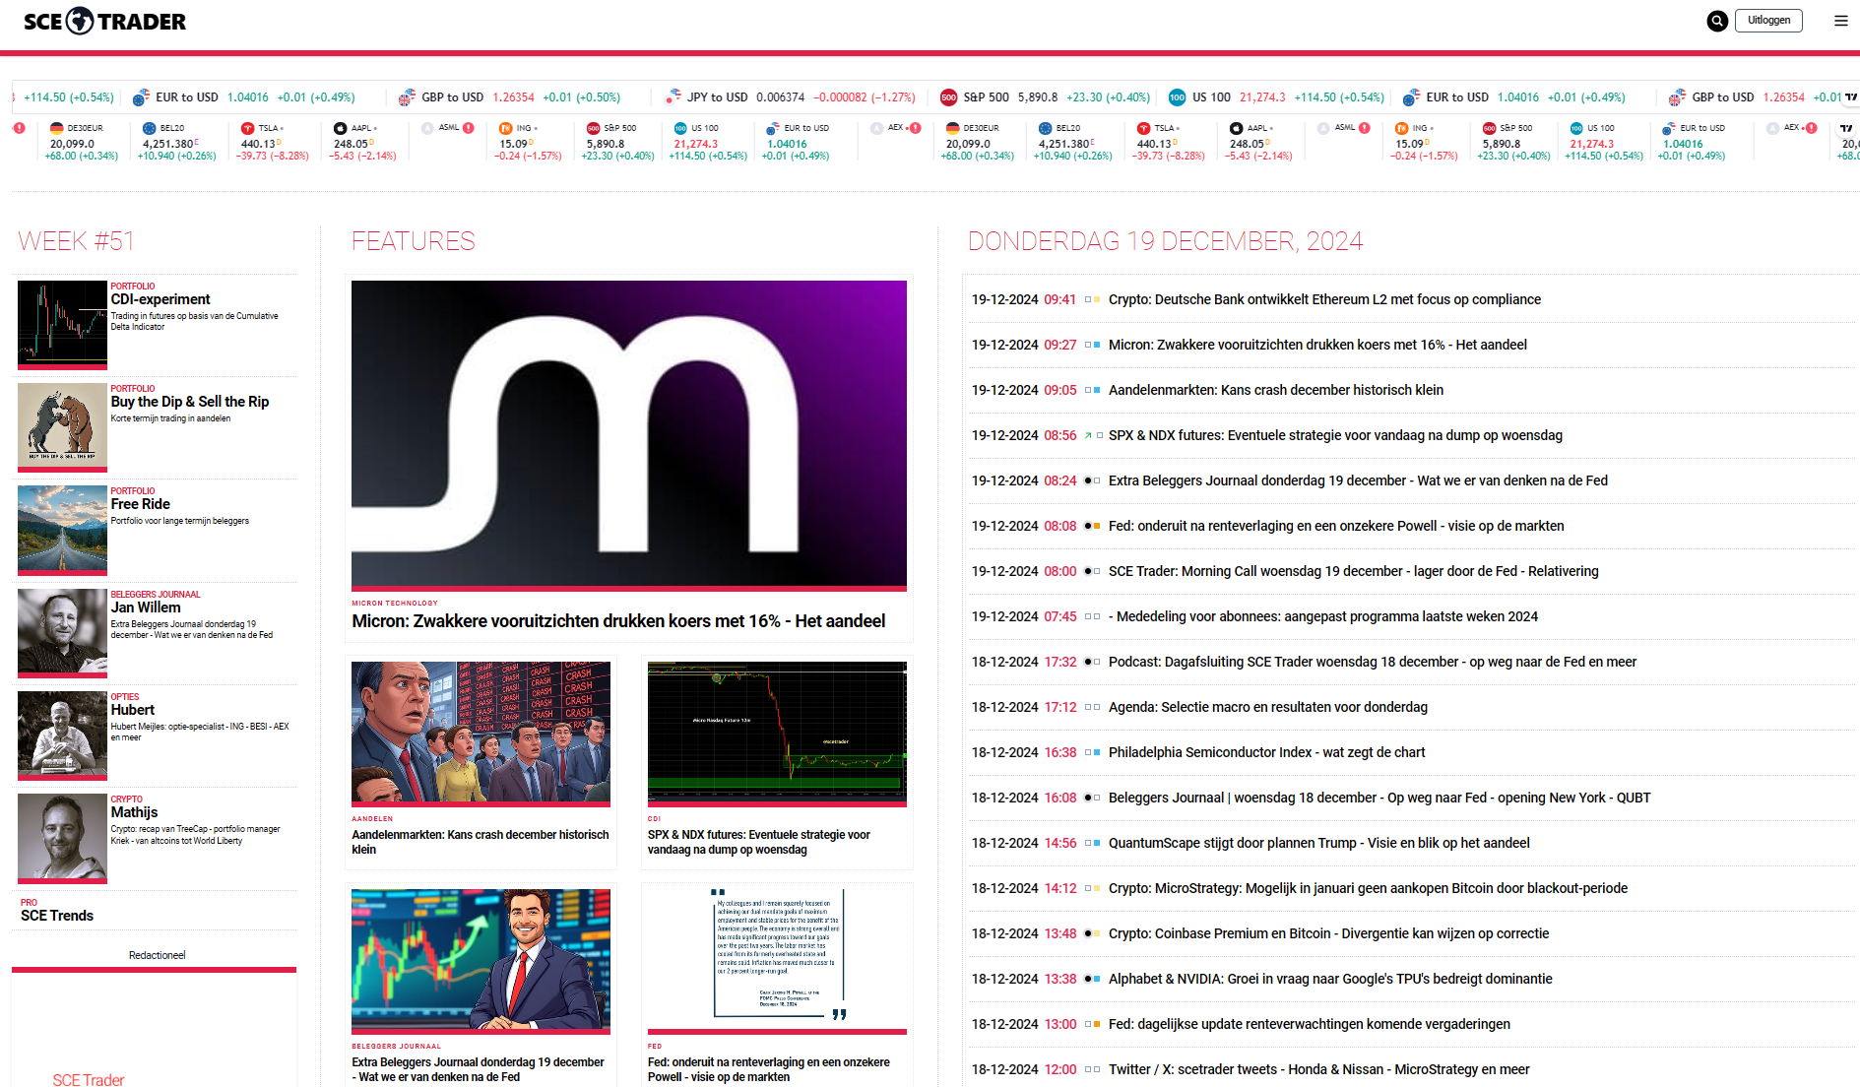Open Twitter / X: scetrader tweets article
Image resolution: width=1860 pixels, height=1087 pixels.
[x=1319, y=1069]
